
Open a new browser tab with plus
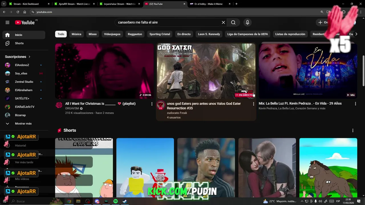(236, 4)
